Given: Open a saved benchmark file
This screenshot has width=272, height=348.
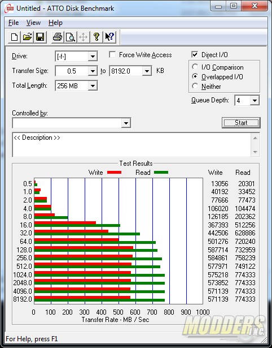Looking at the screenshot, I should tap(27, 37).
